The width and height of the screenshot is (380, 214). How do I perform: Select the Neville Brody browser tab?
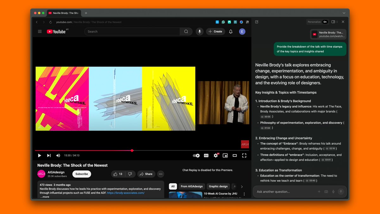pos(64,13)
